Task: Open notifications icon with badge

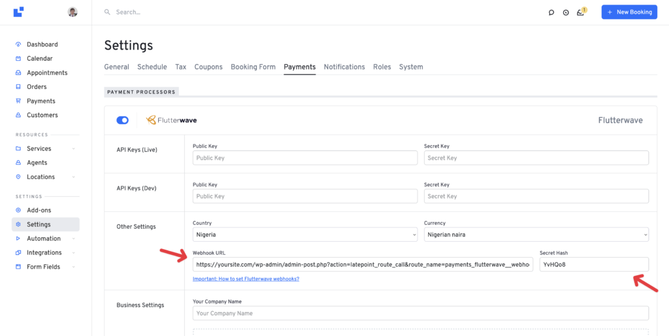Action: 580,12
